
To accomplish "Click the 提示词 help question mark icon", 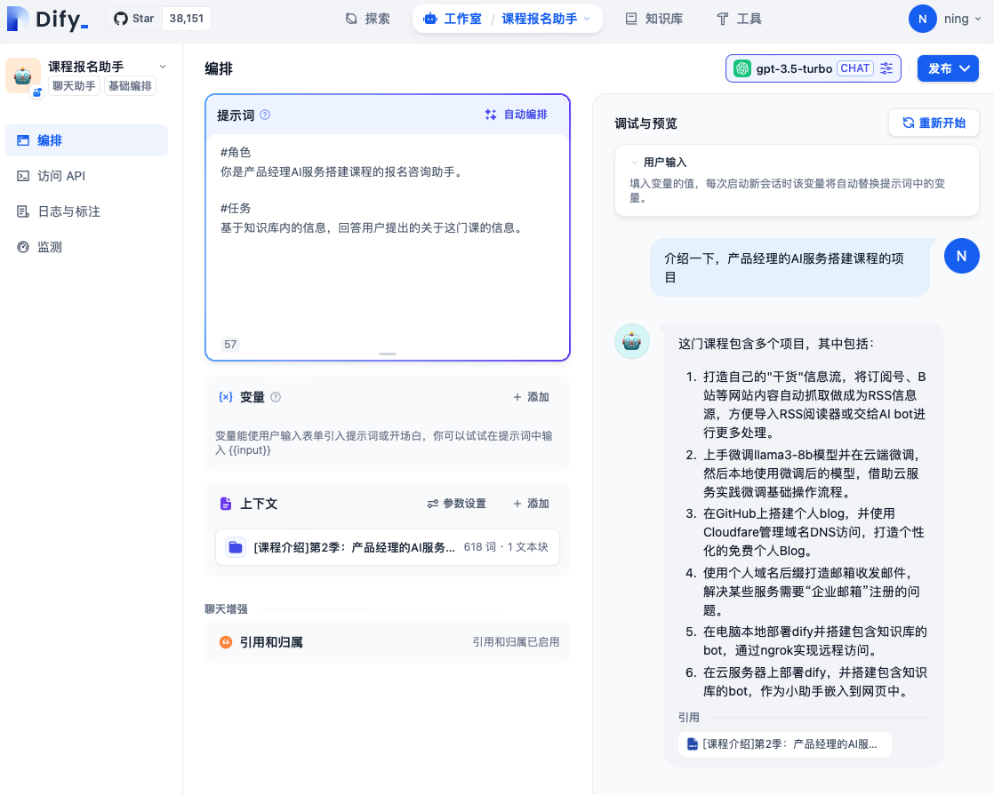I will click(265, 115).
